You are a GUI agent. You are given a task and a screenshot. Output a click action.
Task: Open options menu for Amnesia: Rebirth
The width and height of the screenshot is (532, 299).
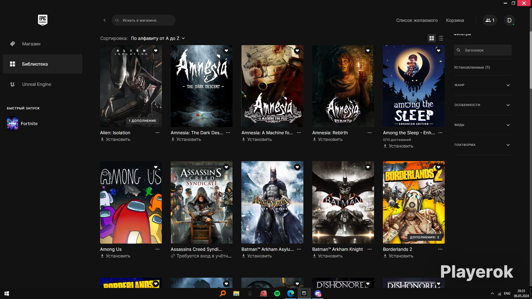370,133
